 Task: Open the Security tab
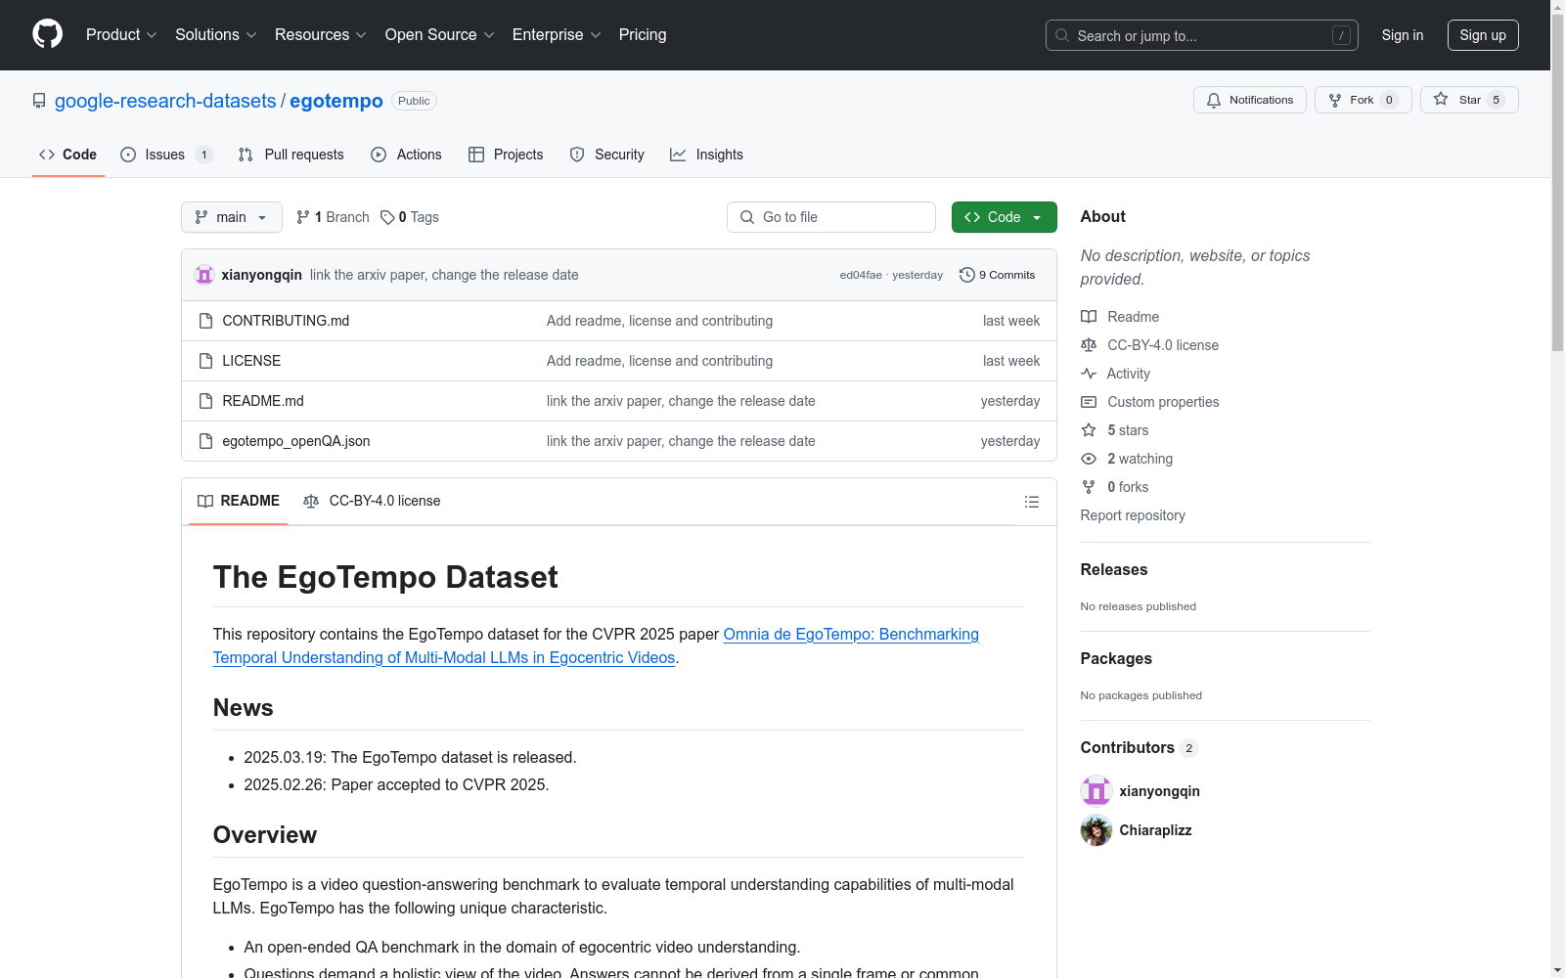tap(607, 155)
